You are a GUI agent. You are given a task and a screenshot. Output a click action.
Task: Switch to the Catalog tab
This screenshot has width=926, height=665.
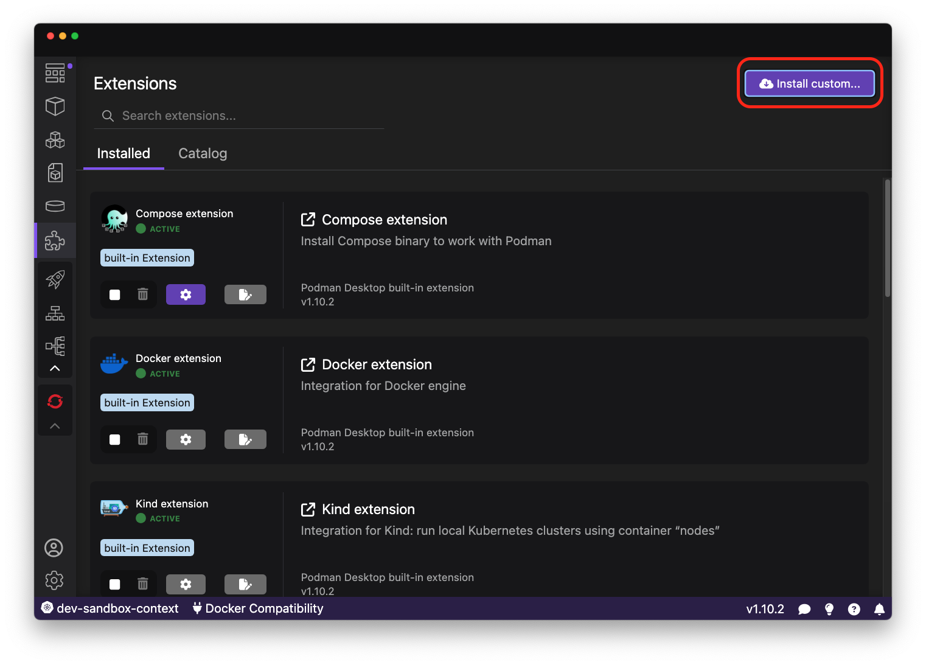coord(203,153)
